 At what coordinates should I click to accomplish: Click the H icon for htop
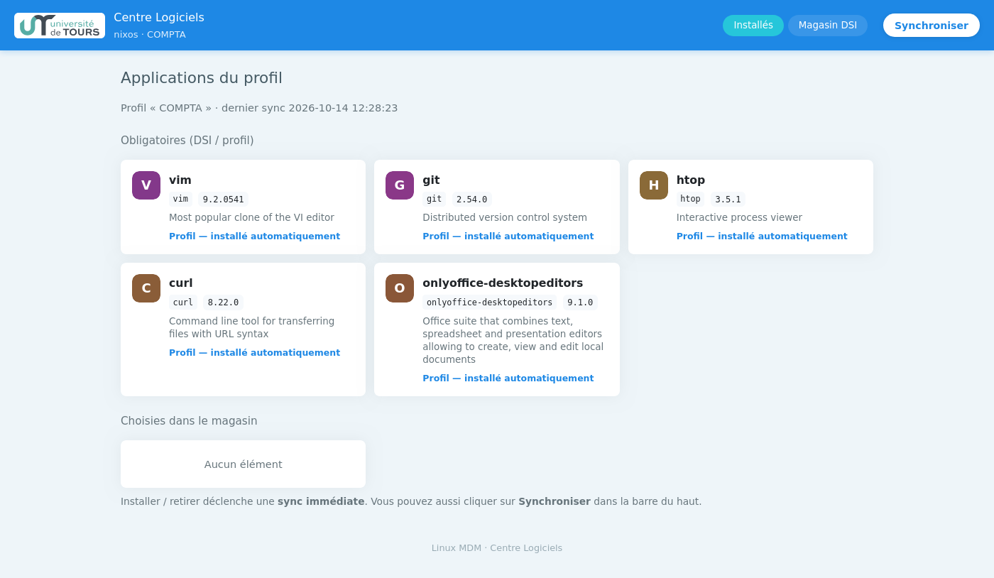coord(654,185)
